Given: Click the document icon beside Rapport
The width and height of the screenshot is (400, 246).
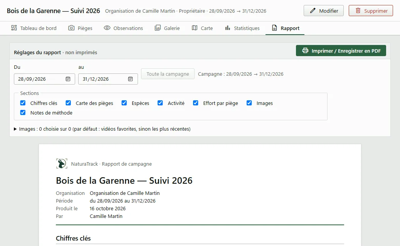Looking at the screenshot, I should coord(274,28).
